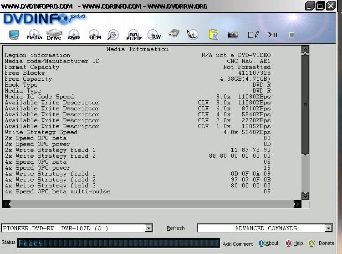Take a screenshot with camera icon
Viewport: 342px width, 254px height.
(x=233, y=35)
